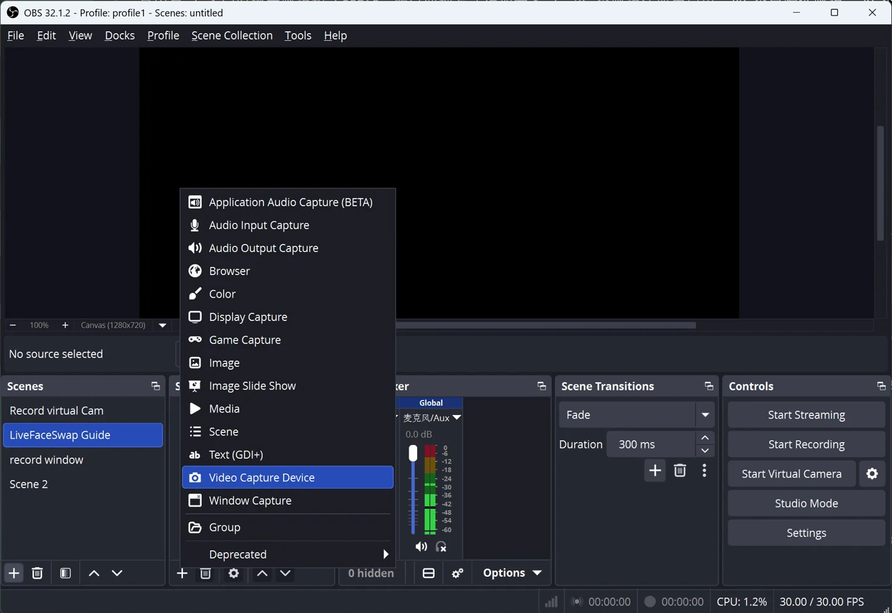
Task: Enable Studio Mode
Action: 806,503
